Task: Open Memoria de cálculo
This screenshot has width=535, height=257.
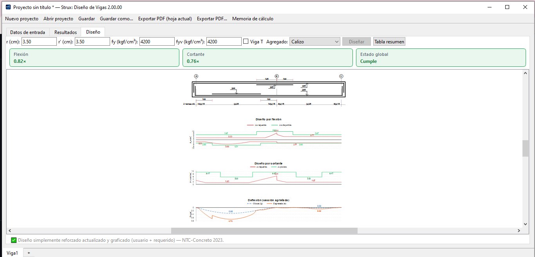Action: coord(253,19)
